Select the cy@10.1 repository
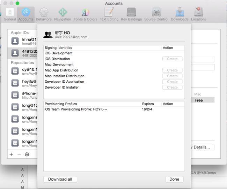This screenshot has width=227, height=189. [22, 71]
